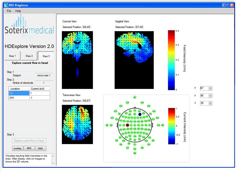Select the T8 electrode by the right ear
239x173 pixels.
150,125
